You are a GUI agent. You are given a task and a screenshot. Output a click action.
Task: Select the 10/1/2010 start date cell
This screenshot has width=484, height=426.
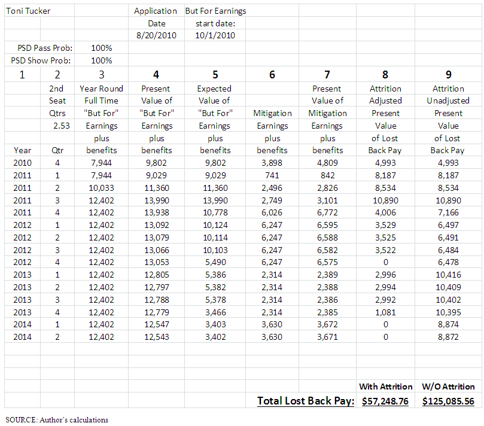pos(215,35)
